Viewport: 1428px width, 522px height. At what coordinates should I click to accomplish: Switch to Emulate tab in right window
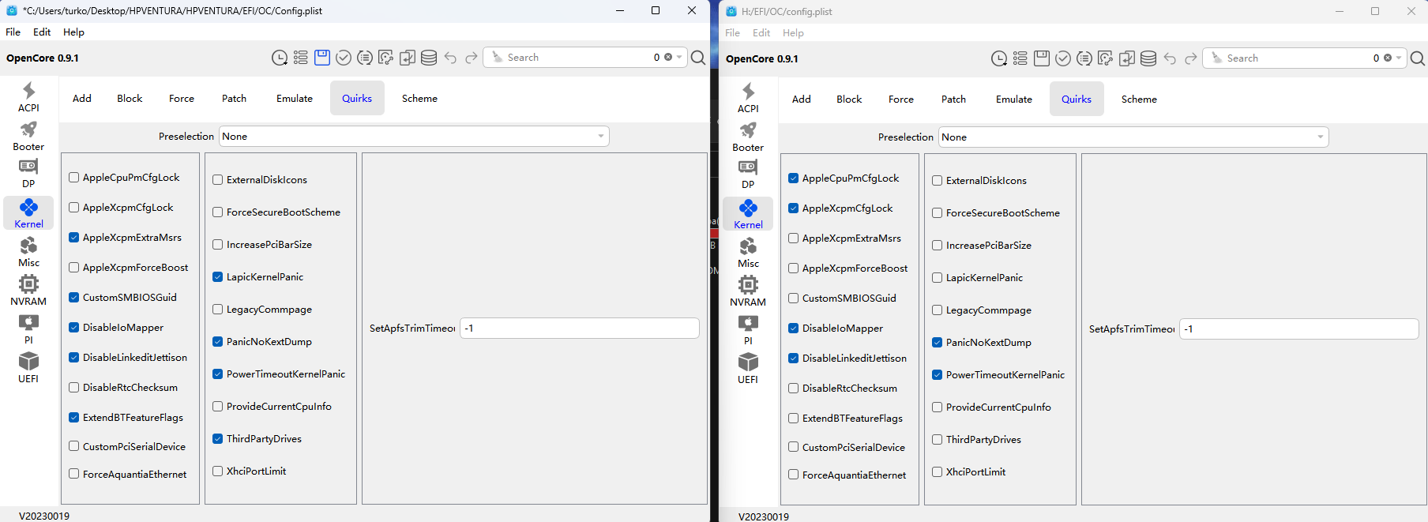[x=1013, y=100]
